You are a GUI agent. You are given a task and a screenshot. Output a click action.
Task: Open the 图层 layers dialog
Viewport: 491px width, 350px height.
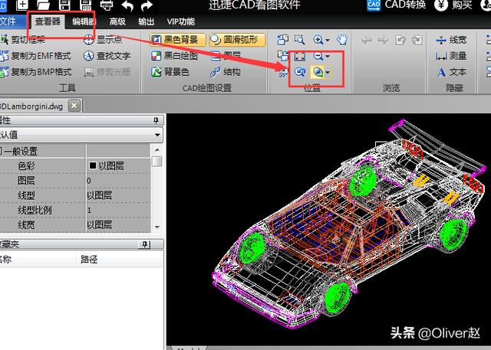coord(226,56)
